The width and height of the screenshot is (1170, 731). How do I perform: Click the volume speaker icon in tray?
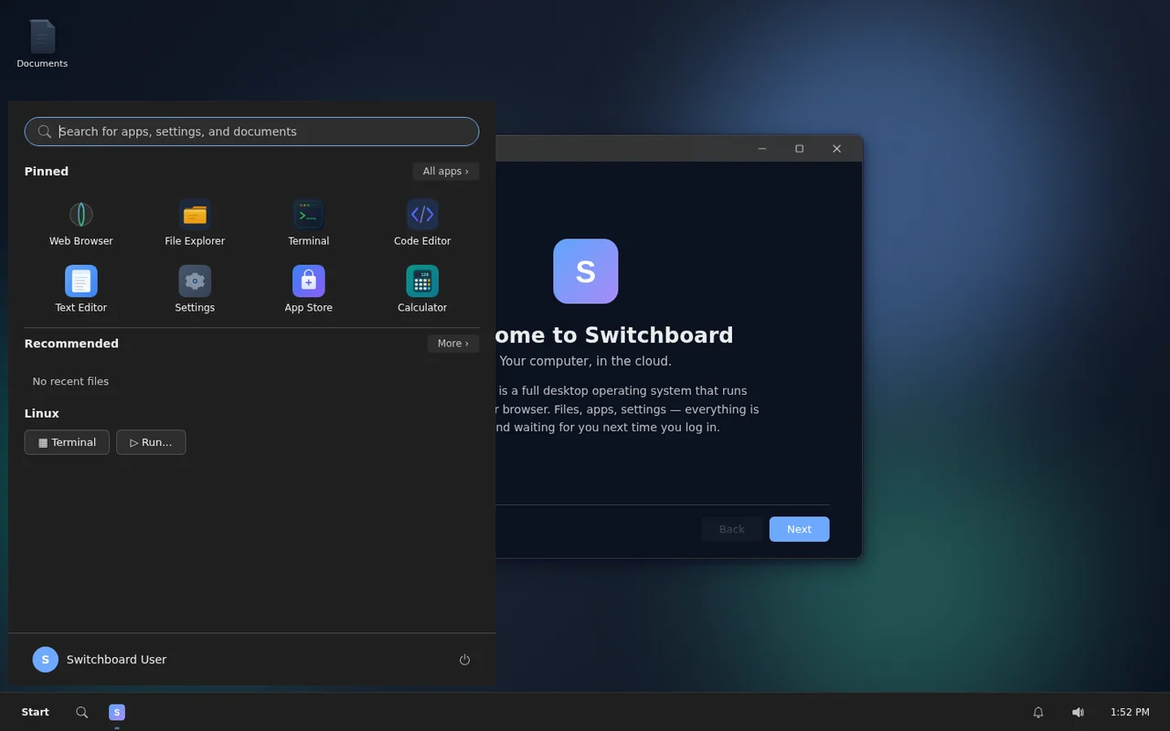(1078, 713)
